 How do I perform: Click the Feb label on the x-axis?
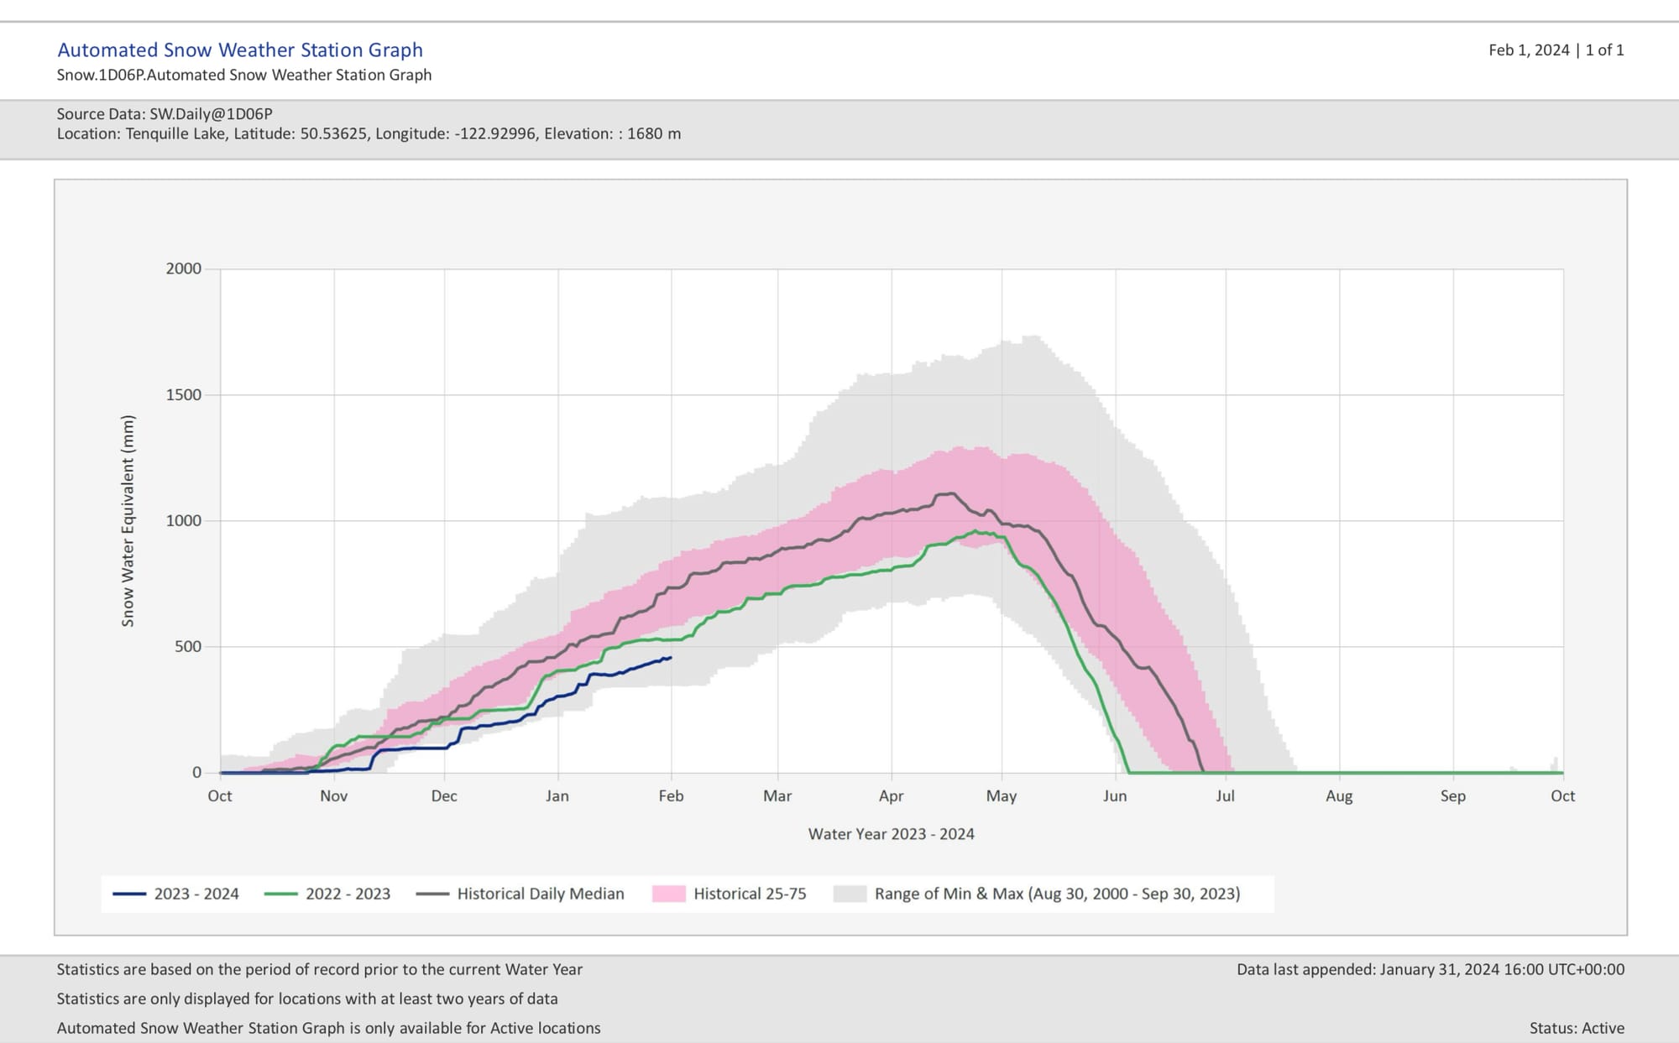click(671, 796)
